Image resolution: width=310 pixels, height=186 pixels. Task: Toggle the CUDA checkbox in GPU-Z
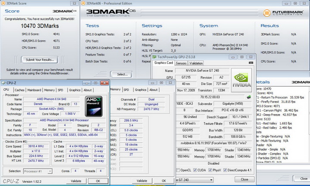click(x=195, y=170)
